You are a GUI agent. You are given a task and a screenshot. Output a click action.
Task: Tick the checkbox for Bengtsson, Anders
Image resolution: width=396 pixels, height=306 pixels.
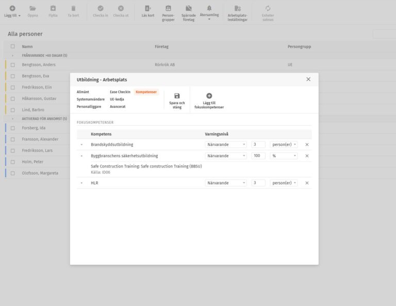pos(13,65)
